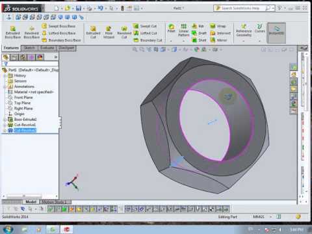The image size is (312, 234).
Task: Expand the FeatureManager tabs chevron
Action: [56, 57]
